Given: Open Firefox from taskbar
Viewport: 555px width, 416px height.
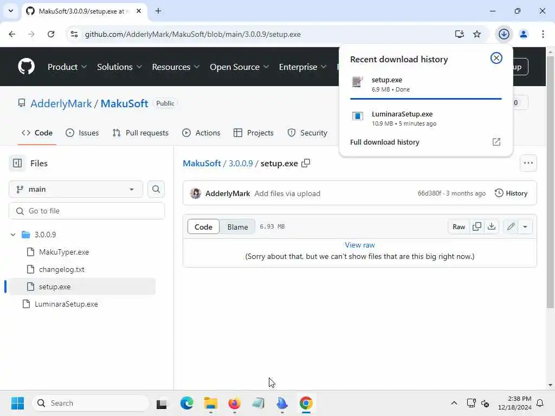Looking at the screenshot, I should [x=234, y=403].
